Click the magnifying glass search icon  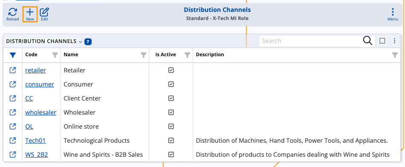pyautogui.click(x=367, y=41)
